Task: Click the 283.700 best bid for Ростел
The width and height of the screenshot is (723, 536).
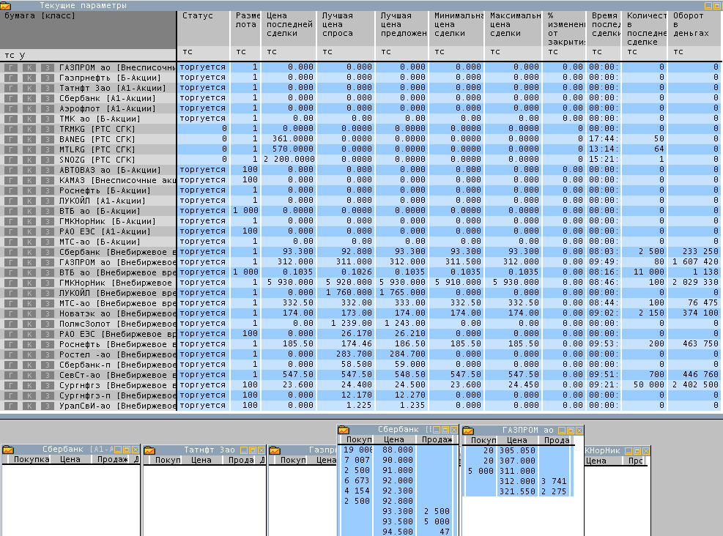Action: 354,354
